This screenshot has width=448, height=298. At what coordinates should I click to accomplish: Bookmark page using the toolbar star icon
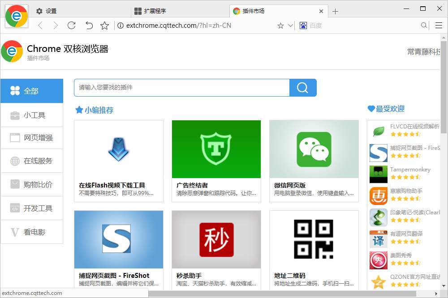coord(104,26)
